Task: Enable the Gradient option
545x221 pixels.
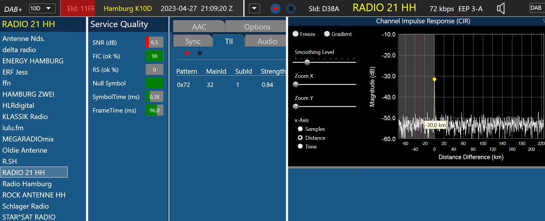Action: tap(327, 34)
